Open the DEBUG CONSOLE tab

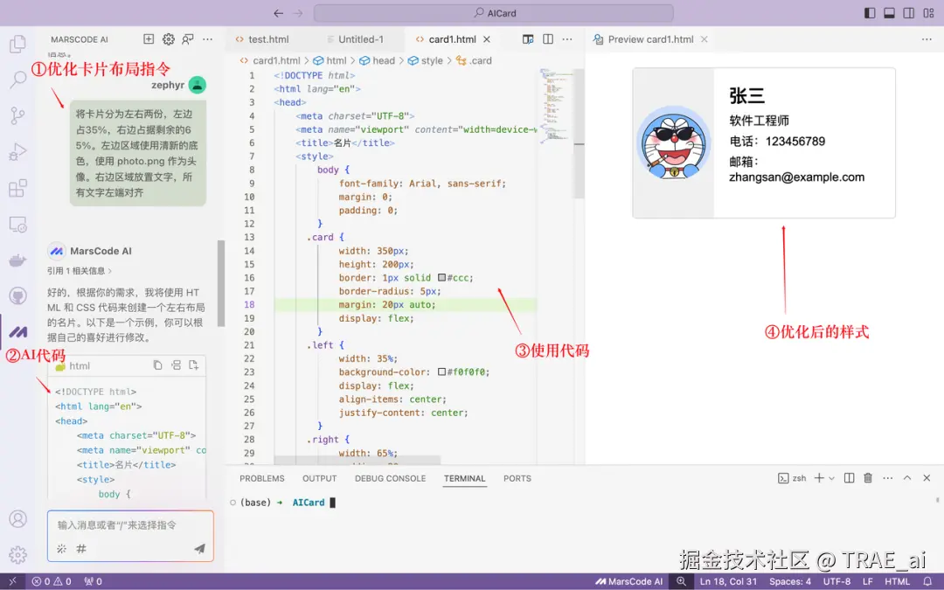point(390,479)
